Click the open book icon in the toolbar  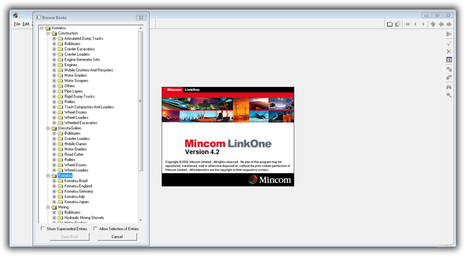390,24
